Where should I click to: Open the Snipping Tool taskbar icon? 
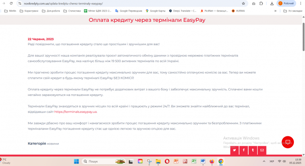pos(149,161)
